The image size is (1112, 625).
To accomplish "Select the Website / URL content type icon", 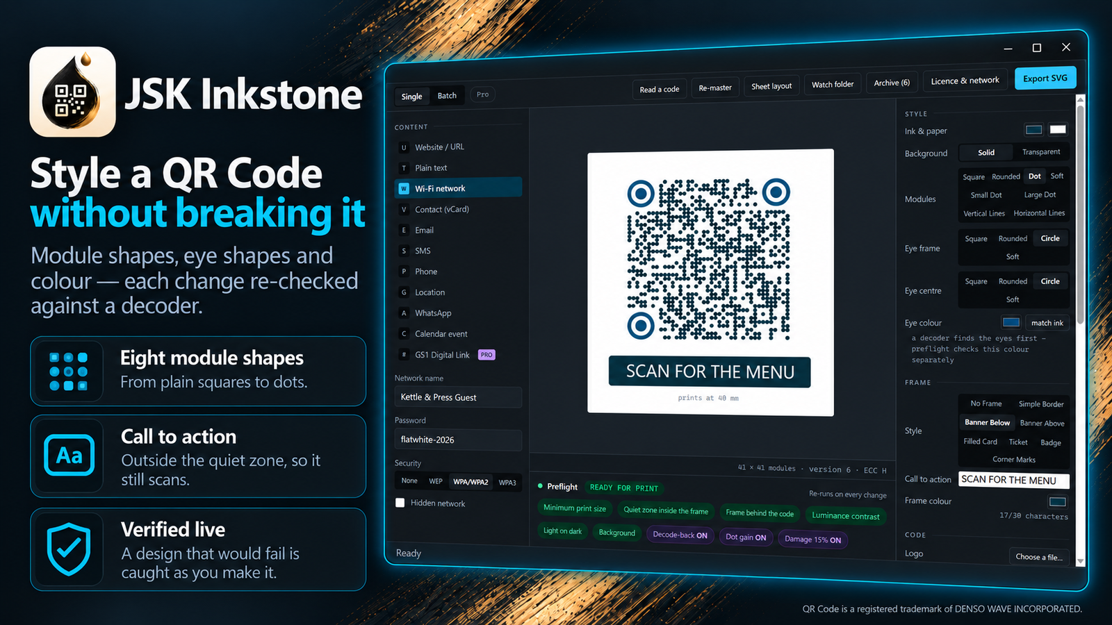I will tap(404, 147).
